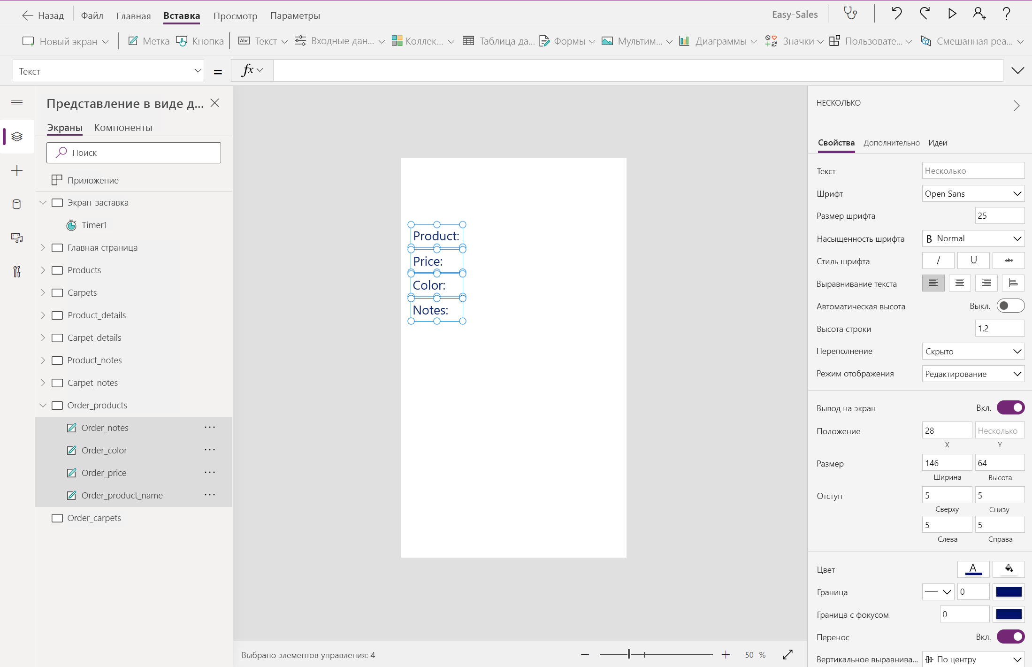Open the Data sources sidebar icon
1032x667 pixels.
(17, 204)
